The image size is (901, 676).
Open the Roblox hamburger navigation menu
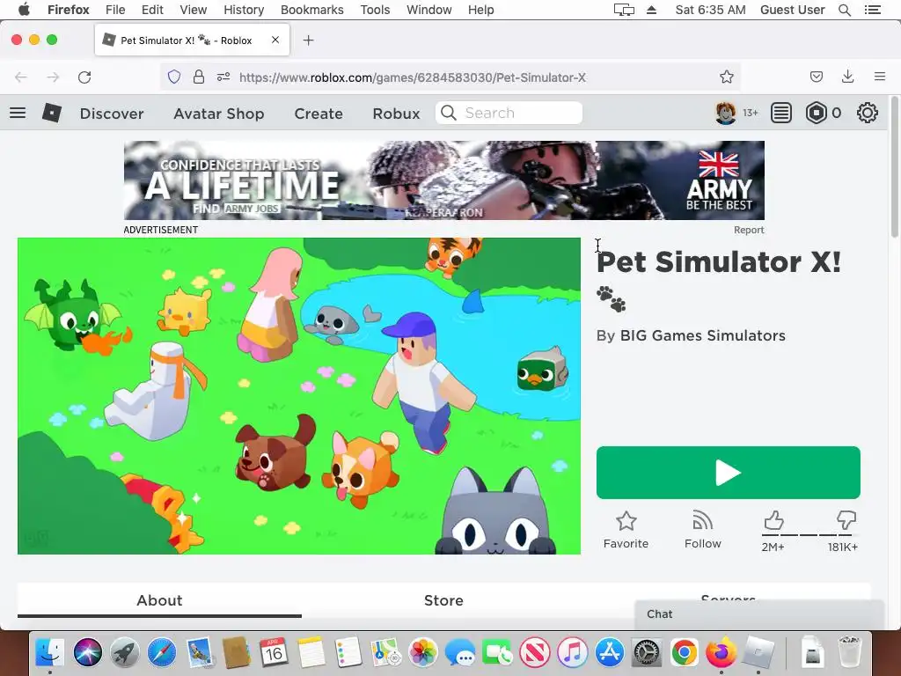click(x=18, y=113)
